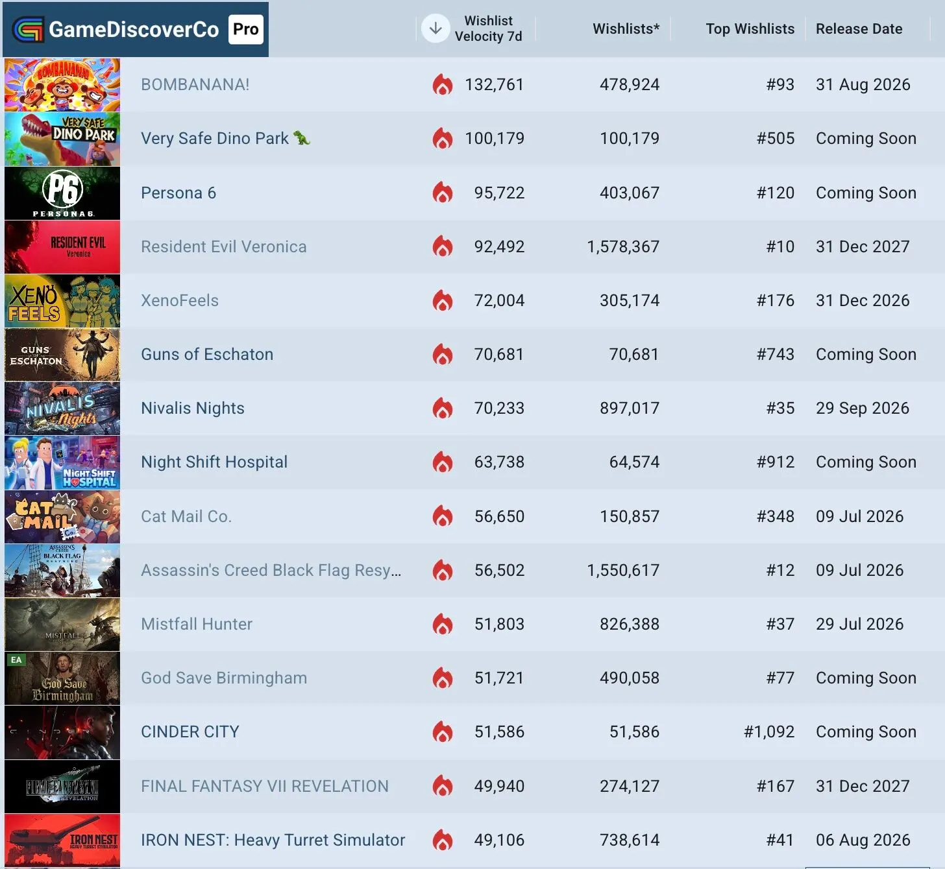
Task: Click the BOMBANANA! cover thumbnail
Action: [x=62, y=85]
